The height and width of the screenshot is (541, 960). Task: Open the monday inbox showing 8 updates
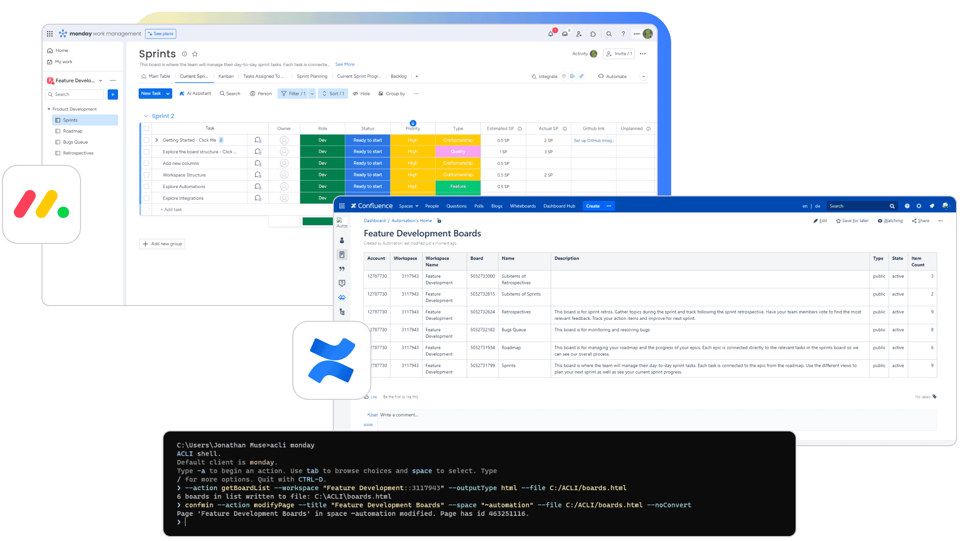[564, 34]
